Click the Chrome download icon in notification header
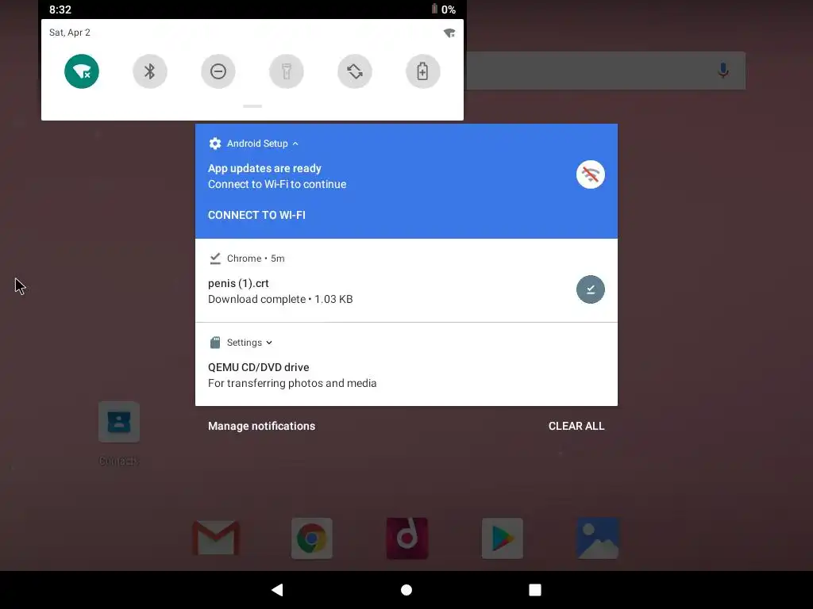This screenshot has width=813, height=609. [215, 259]
